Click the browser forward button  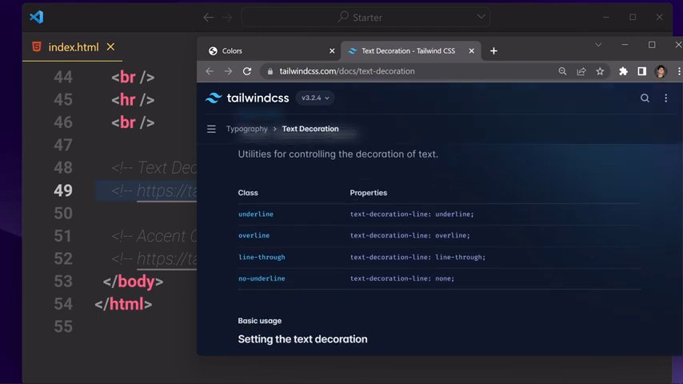pyautogui.click(x=228, y=71)
